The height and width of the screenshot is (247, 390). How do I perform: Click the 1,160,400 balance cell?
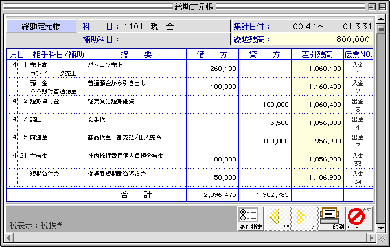pos(317,87)
